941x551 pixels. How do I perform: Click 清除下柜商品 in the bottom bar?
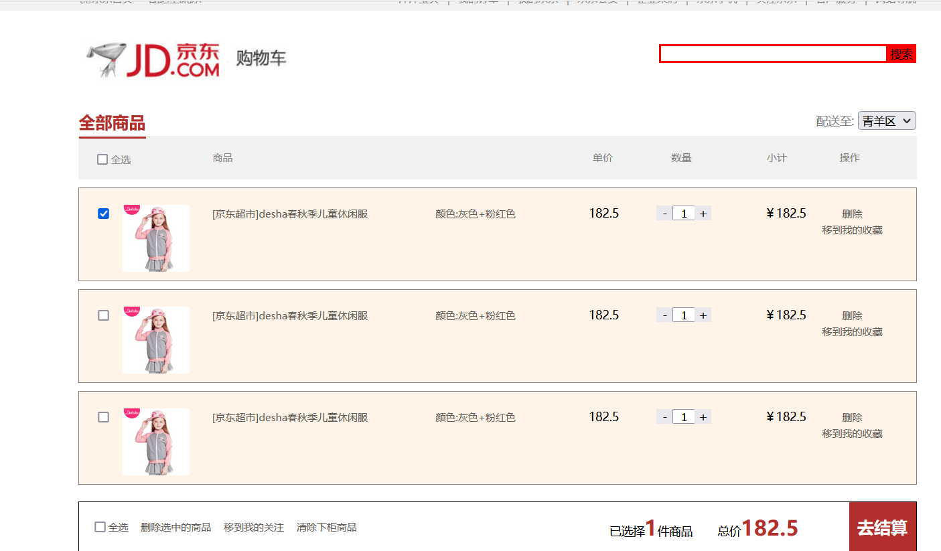(326, 528)
